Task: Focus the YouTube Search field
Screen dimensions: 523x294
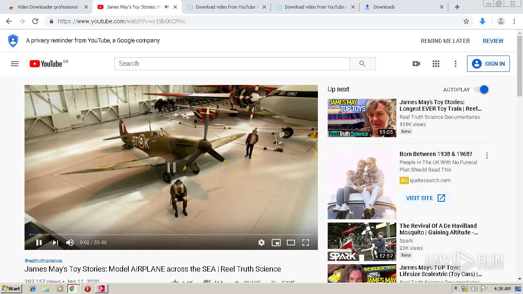Action: click(x=232, y=64)
